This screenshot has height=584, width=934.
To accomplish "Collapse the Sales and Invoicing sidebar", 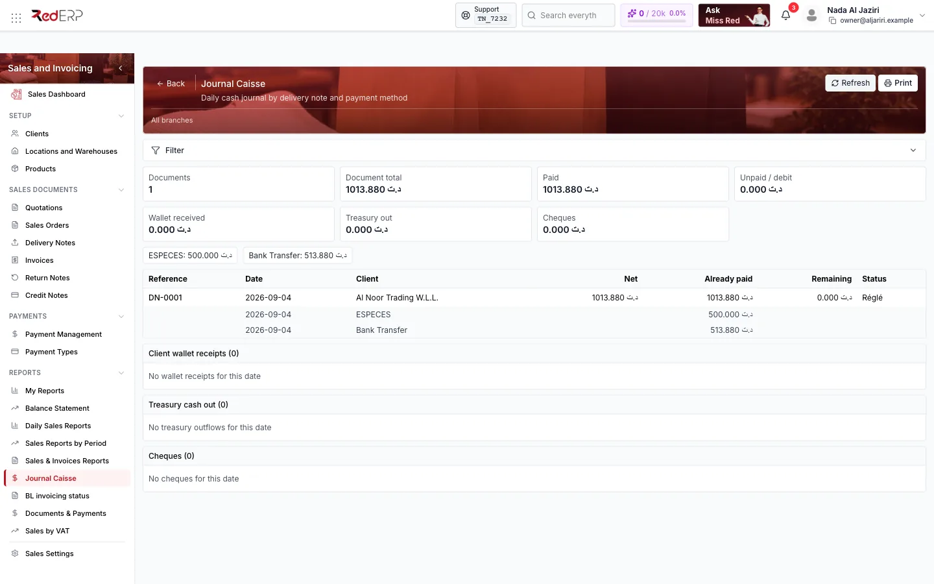I will (121, 68).
